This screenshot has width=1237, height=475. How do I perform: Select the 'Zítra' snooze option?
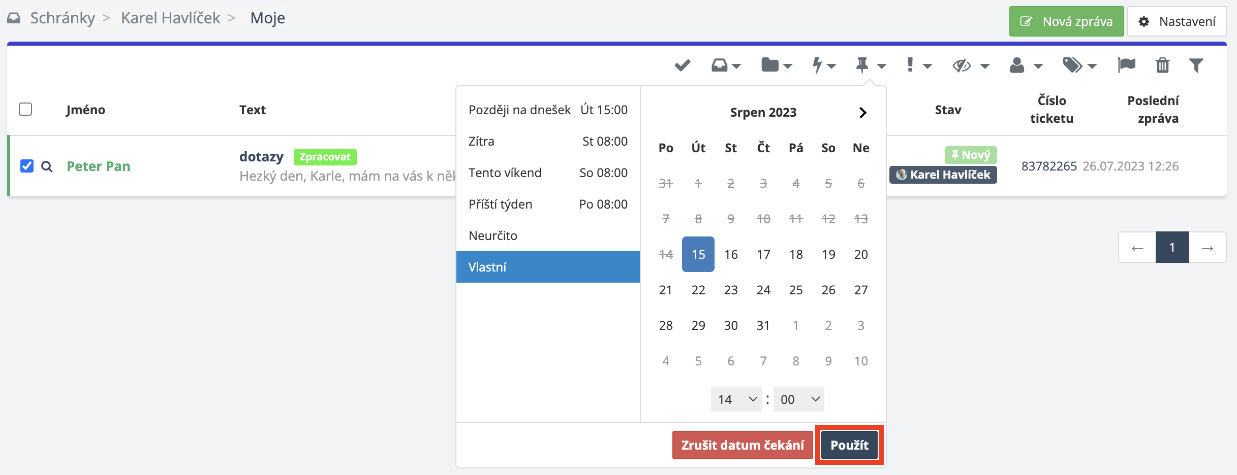click(x=547, y=141)
